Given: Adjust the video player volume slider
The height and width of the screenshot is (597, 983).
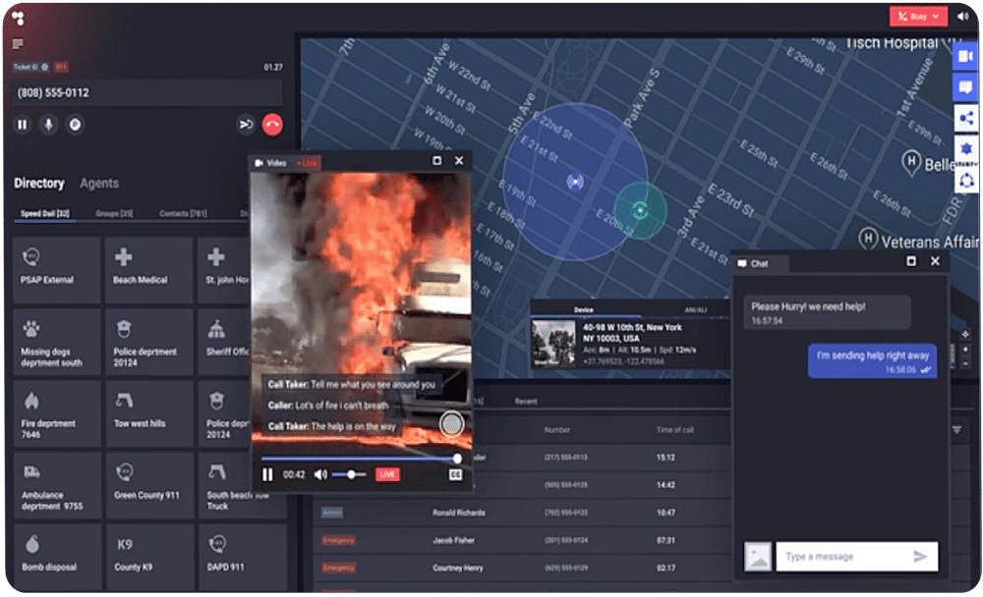Looking at the screenshot, I should (352, 474).
